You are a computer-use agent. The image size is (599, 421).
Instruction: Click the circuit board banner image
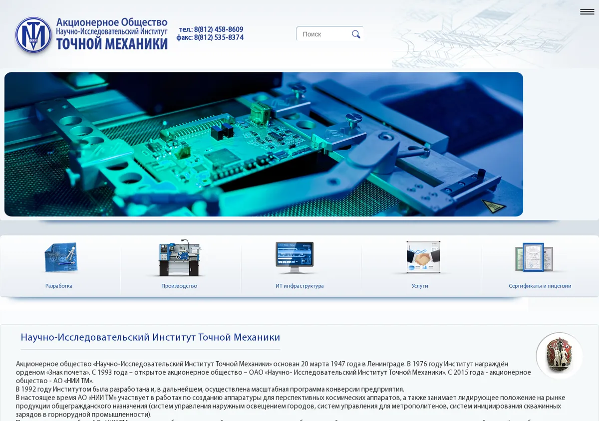coord(264,144)
